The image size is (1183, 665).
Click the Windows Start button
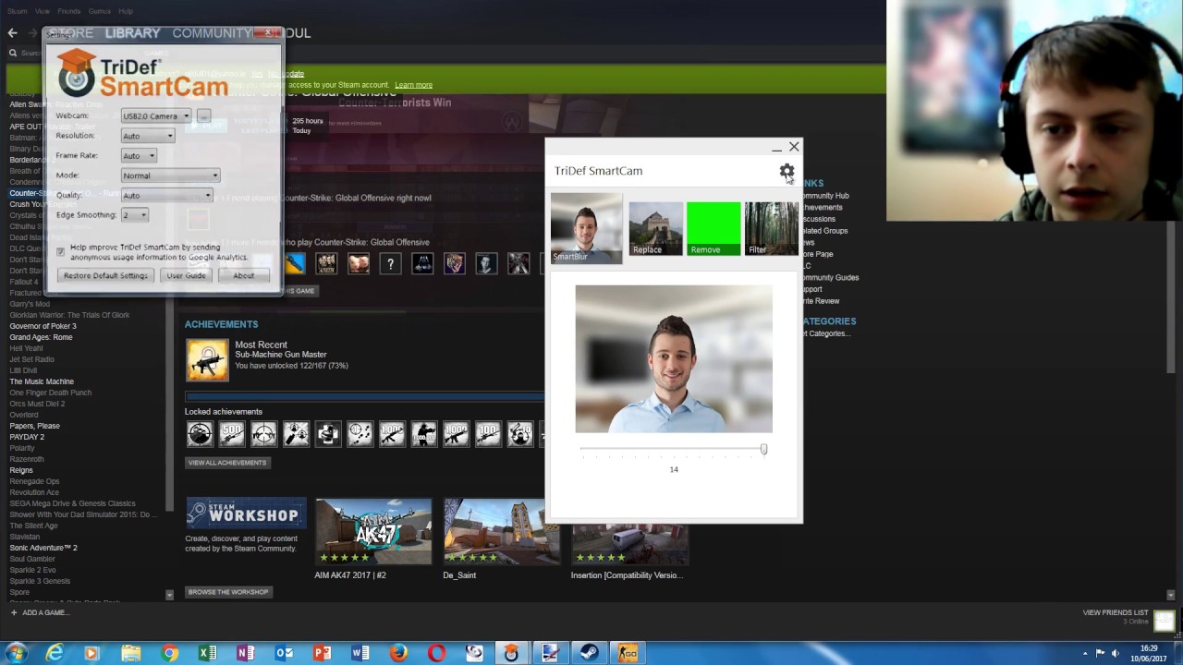pos(16,653)
